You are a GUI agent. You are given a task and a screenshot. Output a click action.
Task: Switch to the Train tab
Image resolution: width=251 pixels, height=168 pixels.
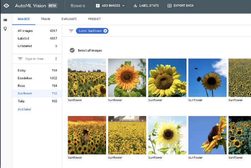[46, 19]
